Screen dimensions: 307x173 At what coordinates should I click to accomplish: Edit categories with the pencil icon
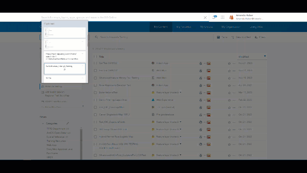[68, 123]
